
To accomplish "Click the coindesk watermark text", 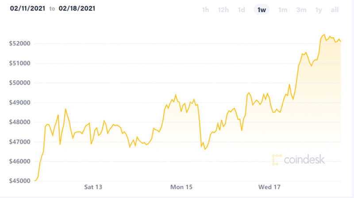I will (x=305, y=160).
